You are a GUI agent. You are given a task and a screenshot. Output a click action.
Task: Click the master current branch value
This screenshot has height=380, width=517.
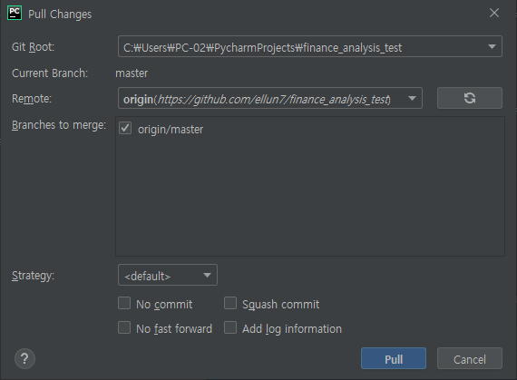(132, 73)
